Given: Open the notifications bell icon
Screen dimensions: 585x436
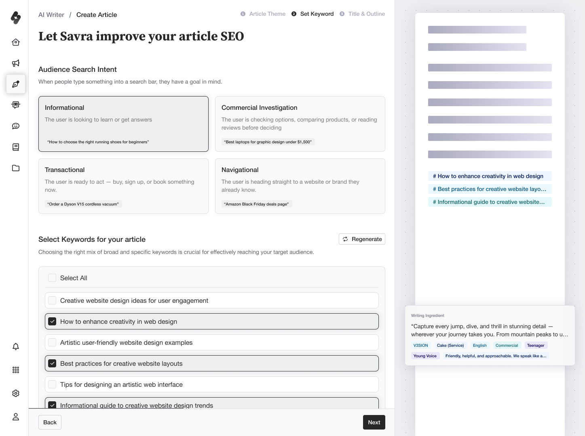Looking at the screenshot, I should coord(16,346).
